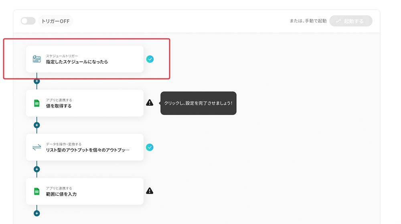Add a step below 値を取得する
The width and height of the screenshot is (401, 224).
tap(37, 125)
